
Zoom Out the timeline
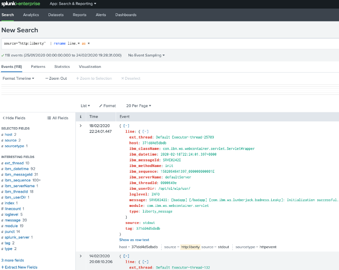pyautogui.click(x=56, y=78)
